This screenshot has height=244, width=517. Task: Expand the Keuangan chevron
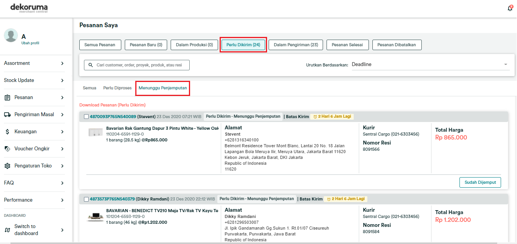click(x=62, y=132)
